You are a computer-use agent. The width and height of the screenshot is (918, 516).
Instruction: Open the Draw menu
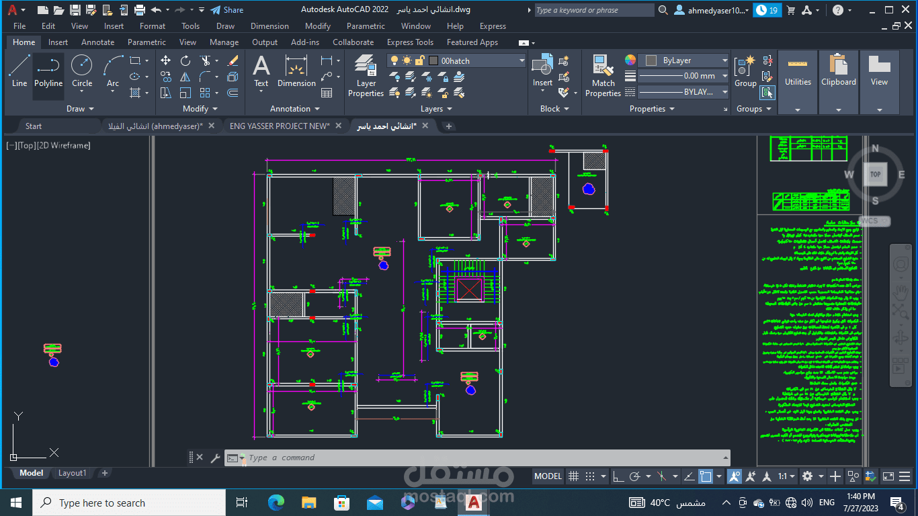226,26
